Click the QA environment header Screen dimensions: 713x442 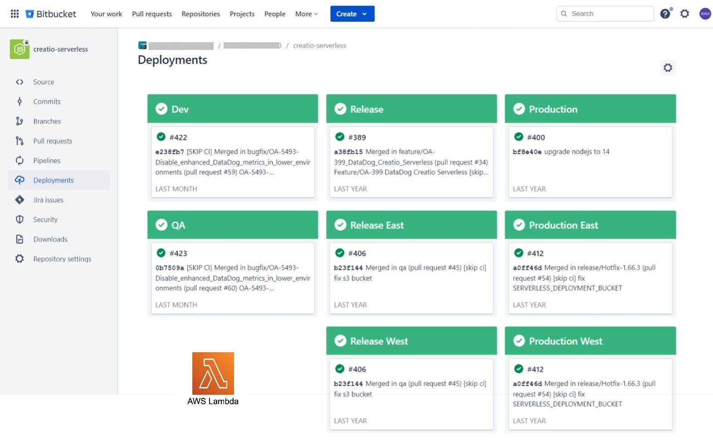click(x=233, y=225)
